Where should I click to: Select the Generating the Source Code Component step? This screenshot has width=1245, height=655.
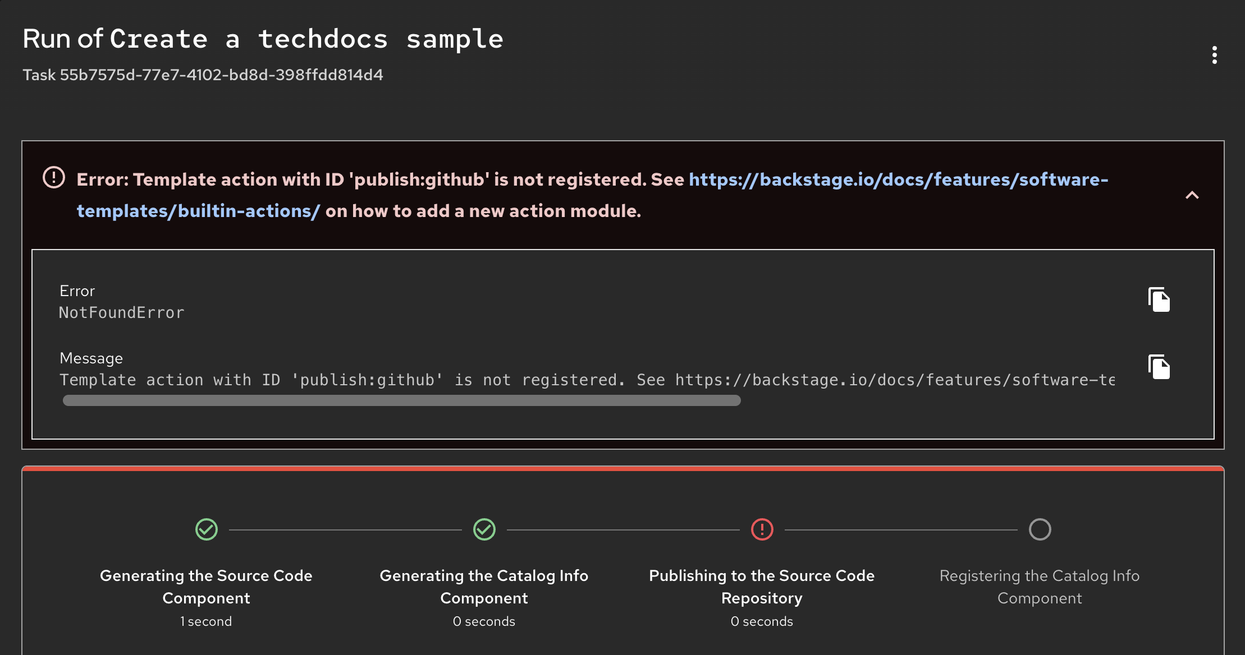[206, 587]
